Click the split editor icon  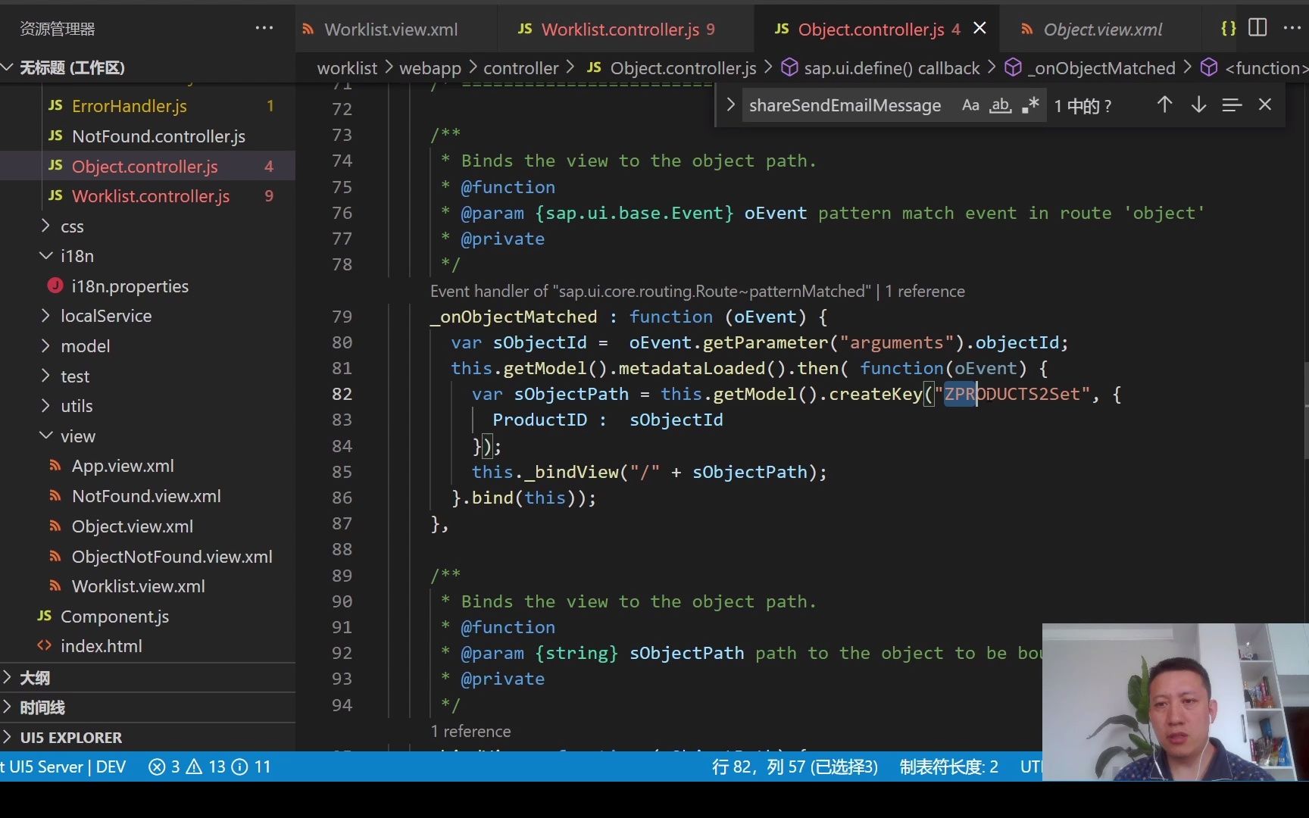[1257, 27]
